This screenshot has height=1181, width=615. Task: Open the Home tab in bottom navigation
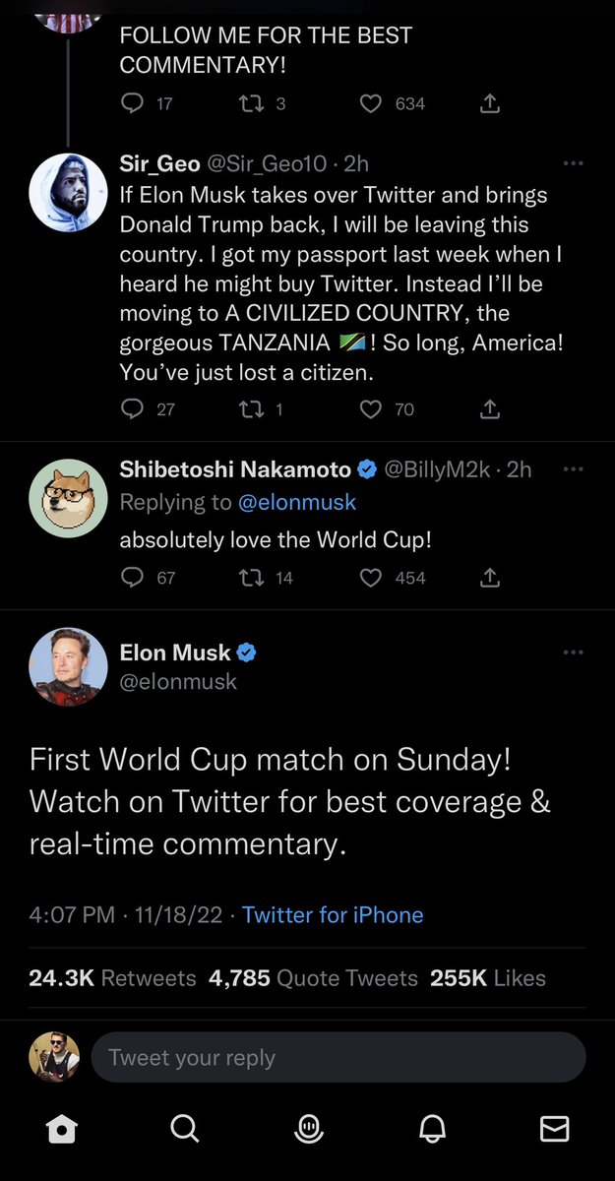click(61, 1129)
